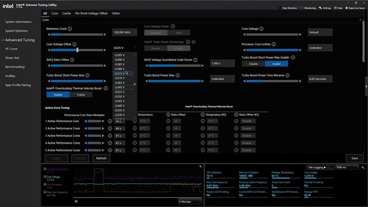Viewport: 368px width, 207px height.
Task: Click the info icon above the Temperature (#2) column
Action: click(202, 115)
